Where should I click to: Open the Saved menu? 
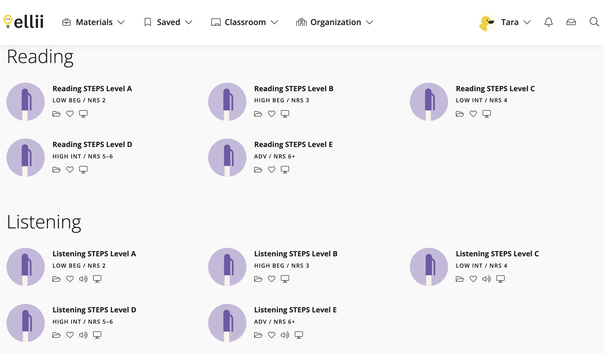click(x=168, y=22)
